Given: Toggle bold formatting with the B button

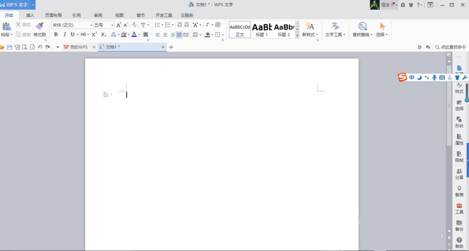Looking at the screenshot, I should [x=56, y=35].
